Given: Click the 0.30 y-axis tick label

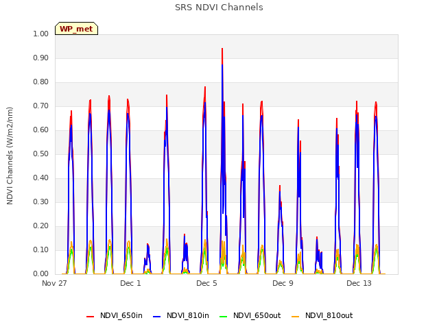Looking at the screenshot, I should point(41,202).
